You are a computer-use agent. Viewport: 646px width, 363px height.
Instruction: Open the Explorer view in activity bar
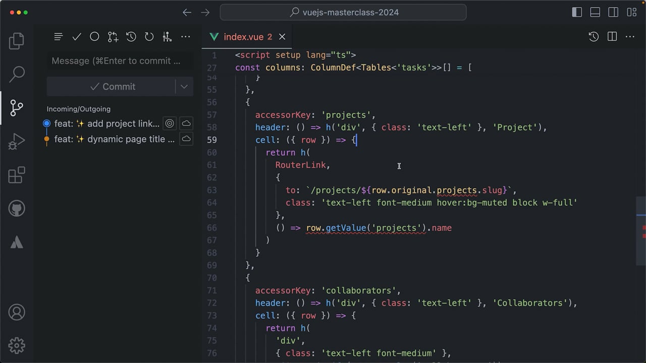[x=17, y=41]
